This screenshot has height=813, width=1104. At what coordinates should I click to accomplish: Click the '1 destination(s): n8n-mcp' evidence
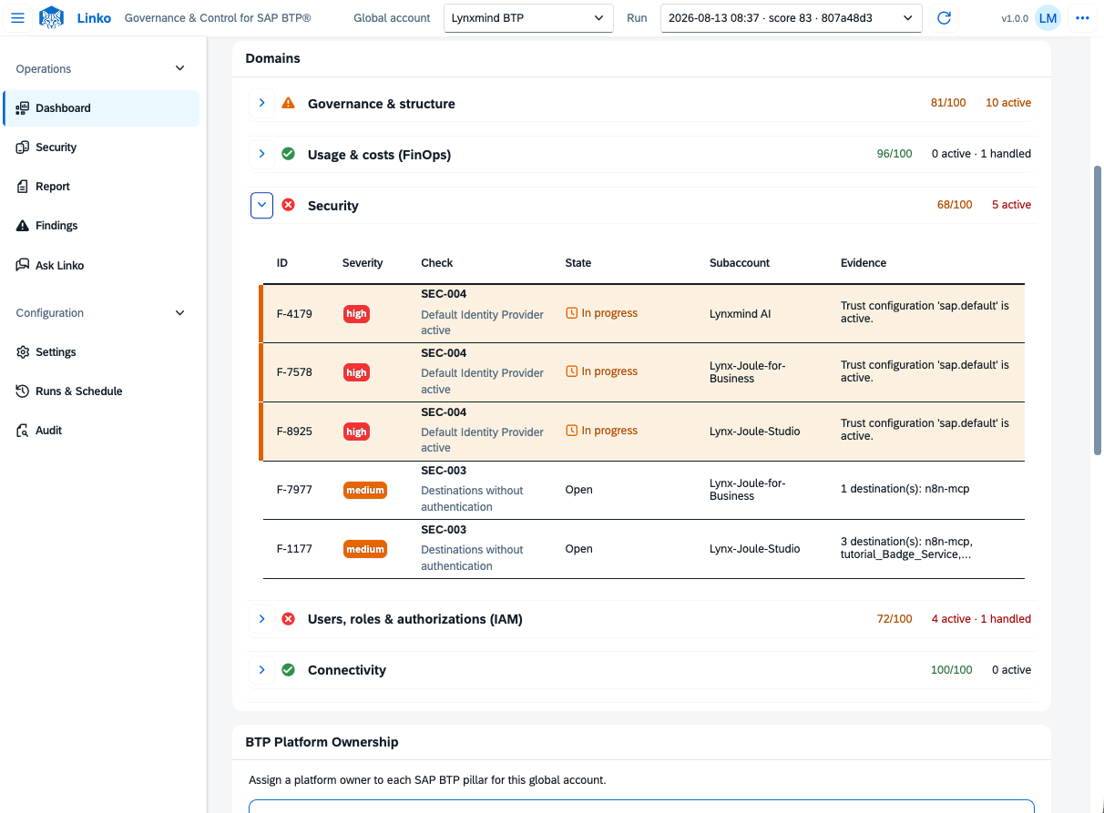(905, 489)
